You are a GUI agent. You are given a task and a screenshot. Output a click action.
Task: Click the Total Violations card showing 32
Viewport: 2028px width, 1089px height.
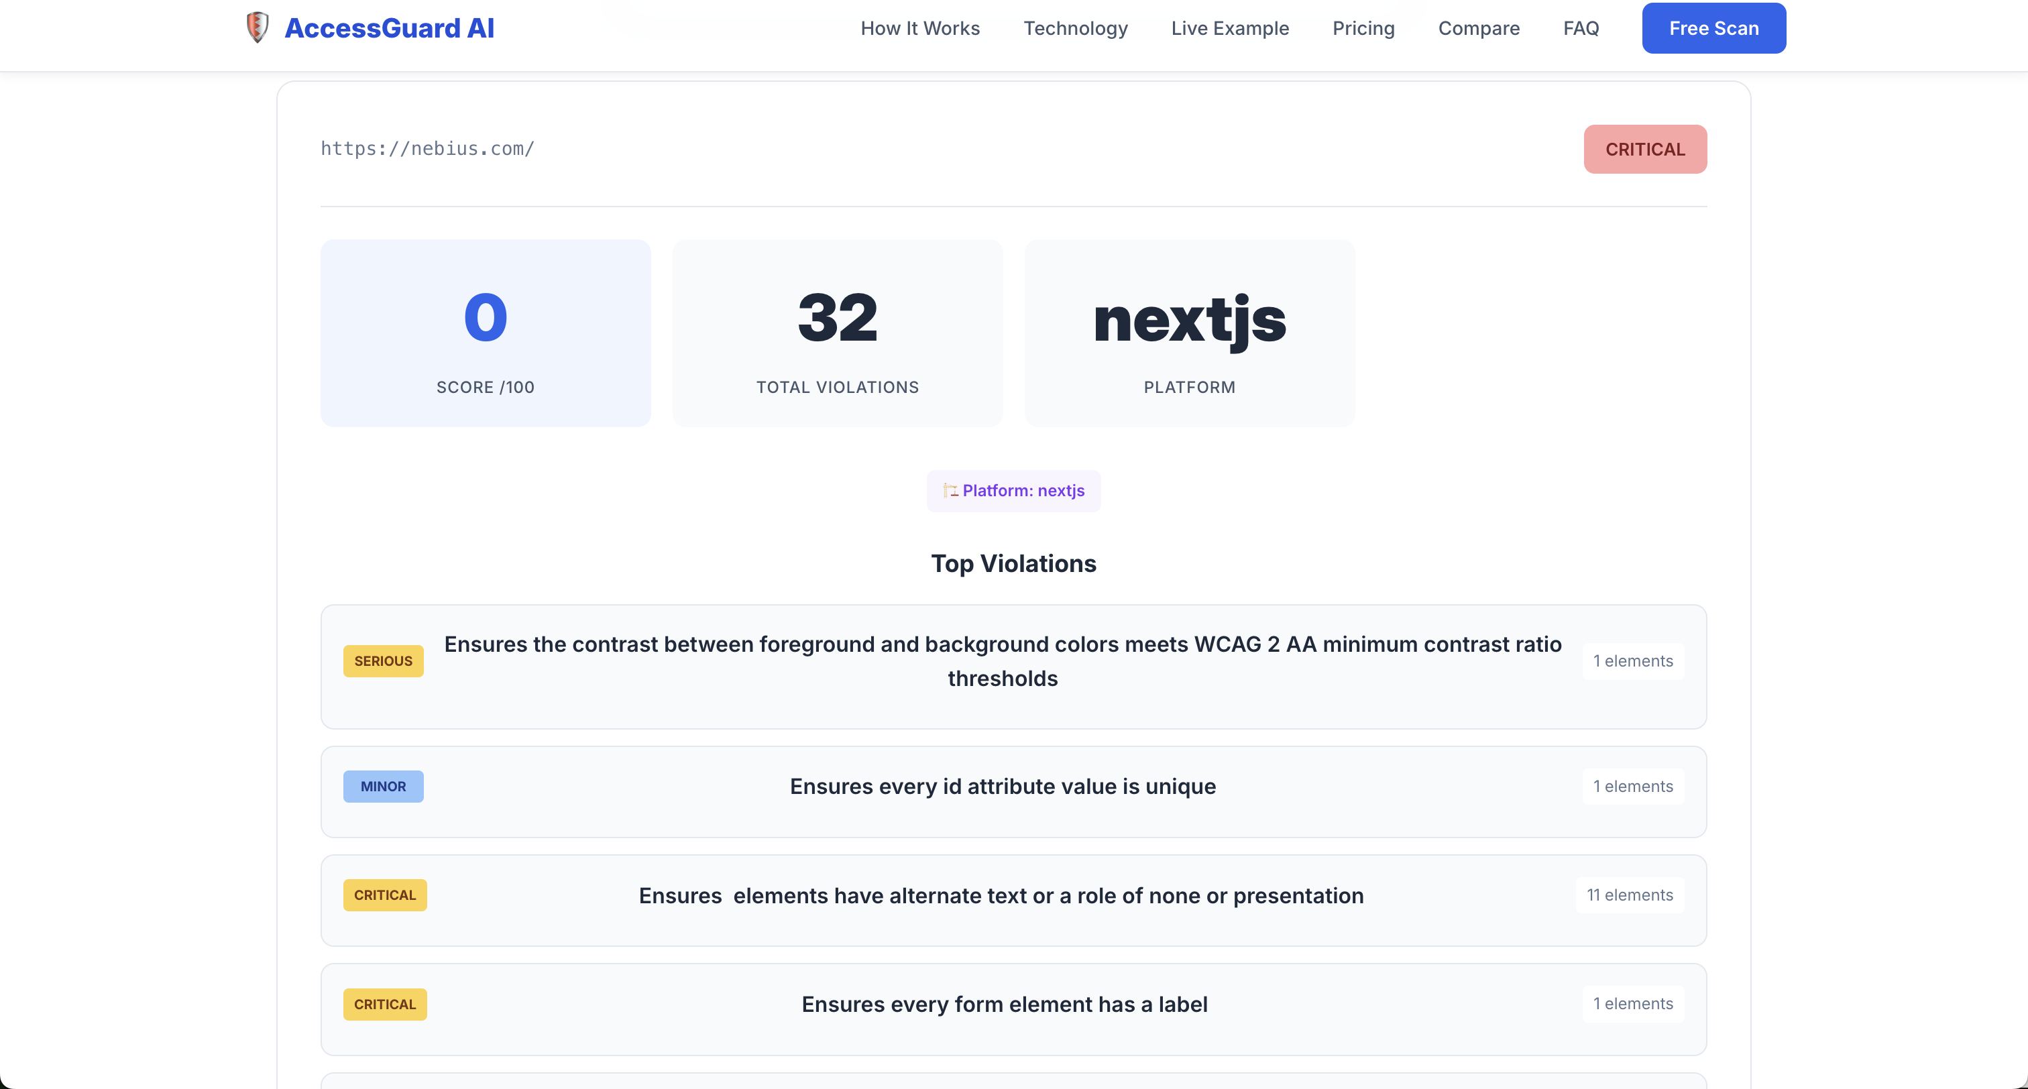838,333
